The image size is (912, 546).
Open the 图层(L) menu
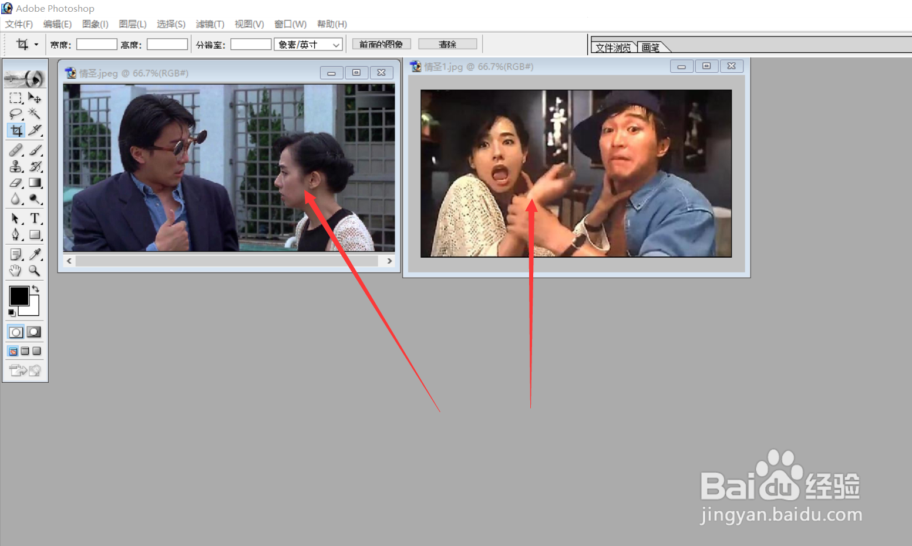point(133,24)
